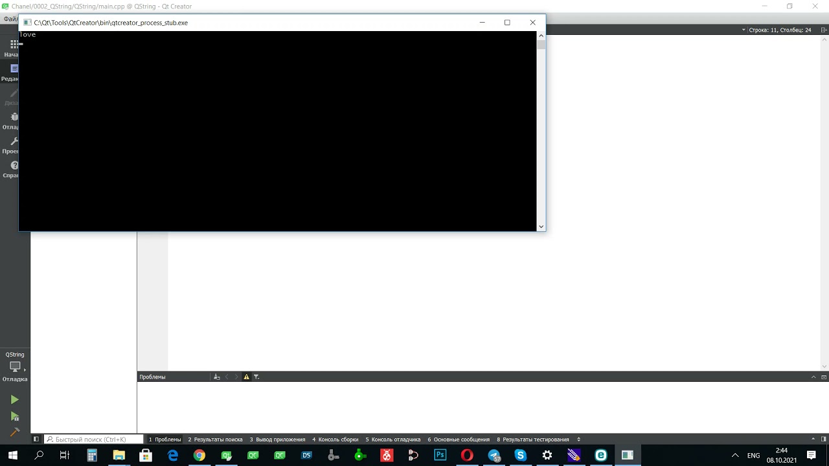Run the project with green play button
The width and height of the screenshot is (829, 466).
(14, 400)
